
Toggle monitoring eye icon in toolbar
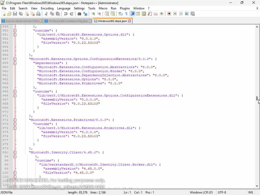(161, 14)
